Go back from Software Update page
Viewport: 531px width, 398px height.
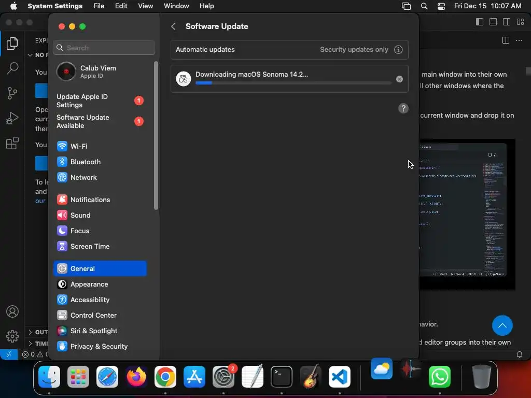[x=173, y=26]
